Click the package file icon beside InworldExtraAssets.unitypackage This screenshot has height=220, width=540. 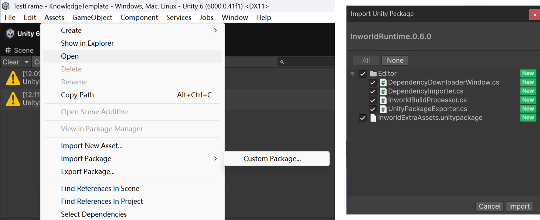click(373, 118)
